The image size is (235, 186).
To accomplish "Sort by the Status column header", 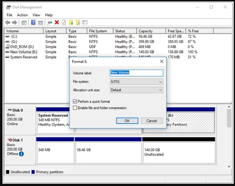I will point(125,31).
